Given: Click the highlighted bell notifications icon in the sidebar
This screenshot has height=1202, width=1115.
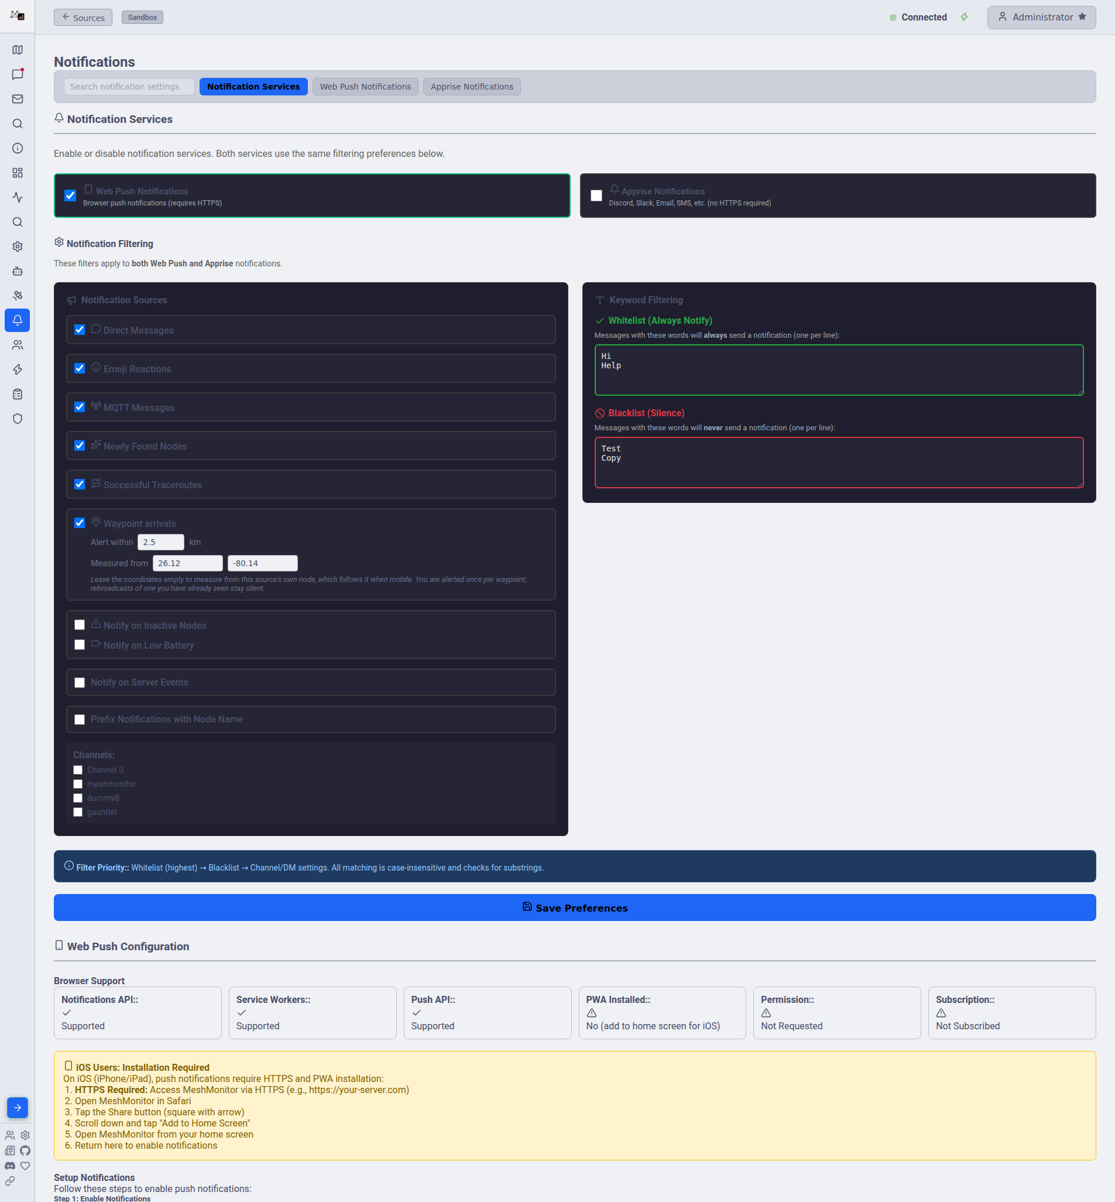Looking at the screenshot, I should point(18,320).
